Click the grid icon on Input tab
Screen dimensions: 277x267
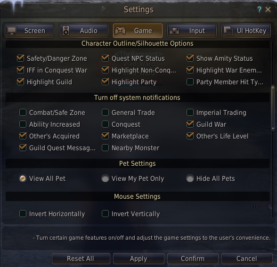coord(174,31)
